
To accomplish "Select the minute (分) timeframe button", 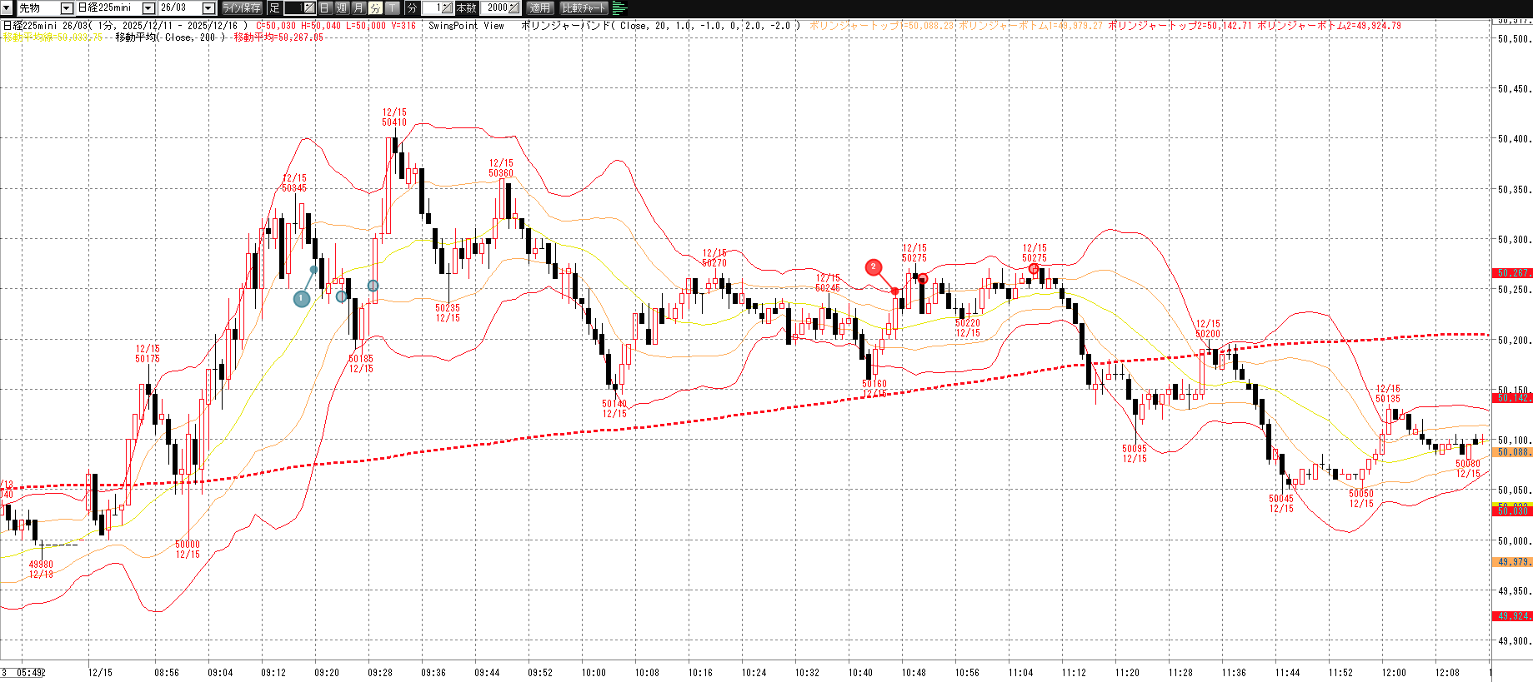I will tap(375, 7).
